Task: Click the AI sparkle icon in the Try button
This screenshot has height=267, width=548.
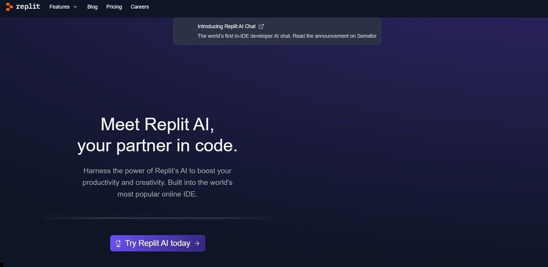Action: (118, 243)
